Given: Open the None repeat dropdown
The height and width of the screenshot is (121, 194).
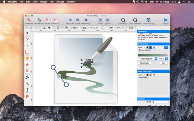Looking at the screenshot, I should (x=163, y=59).
